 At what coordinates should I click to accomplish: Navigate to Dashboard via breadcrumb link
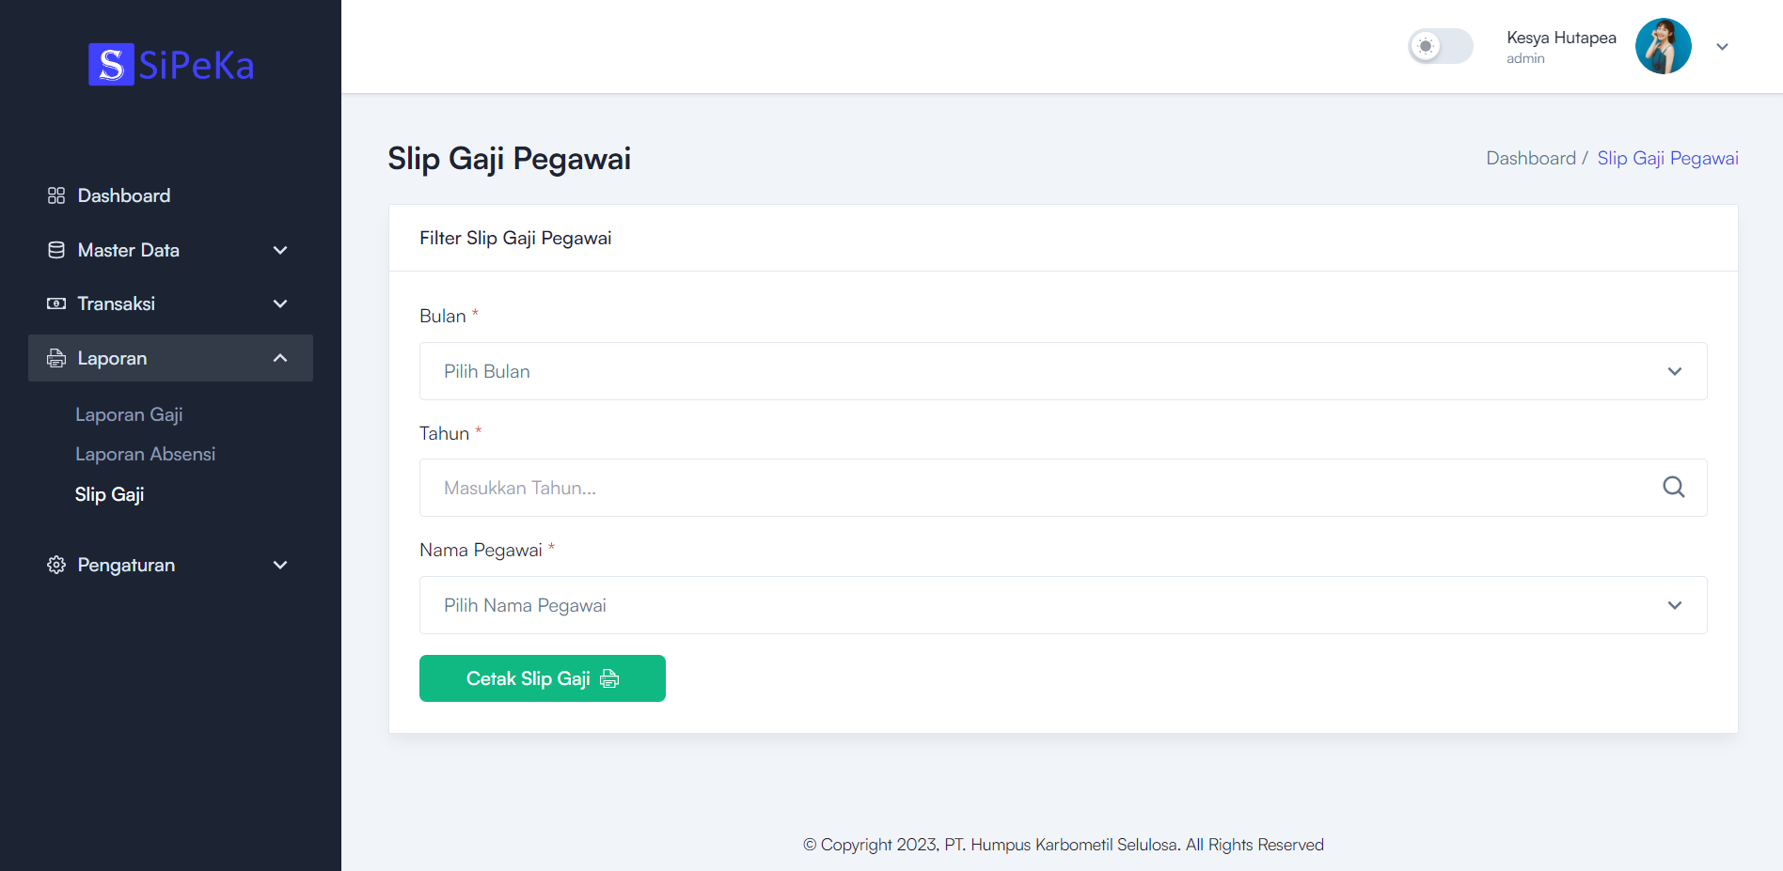click(x=1531, y=158)
